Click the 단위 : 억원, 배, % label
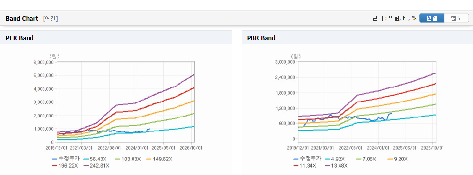This screenshot has height=175, width=473. point(394,18)
